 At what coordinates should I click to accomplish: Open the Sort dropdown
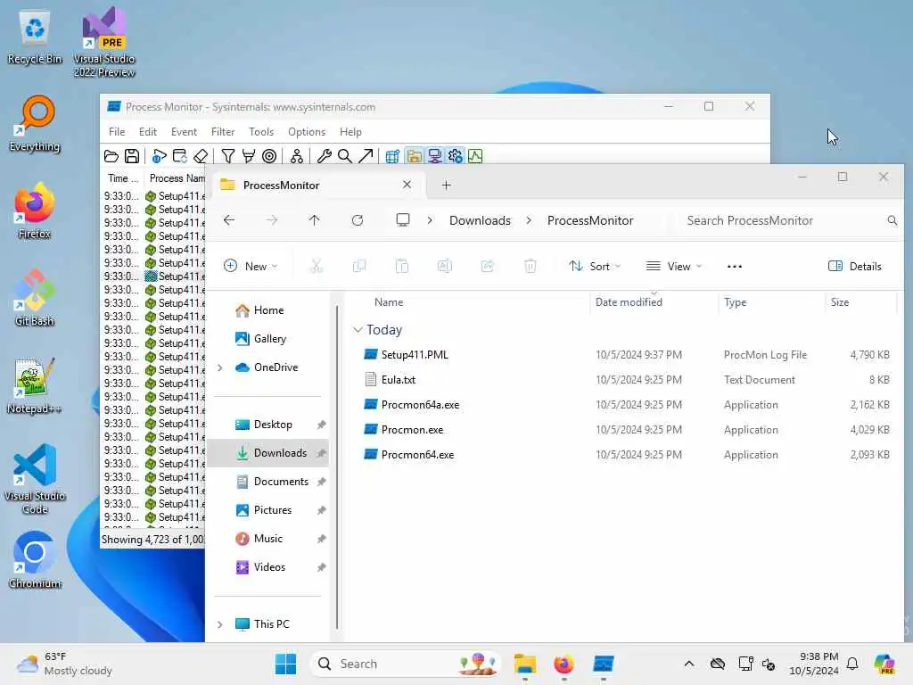click(x=595, y=266)
